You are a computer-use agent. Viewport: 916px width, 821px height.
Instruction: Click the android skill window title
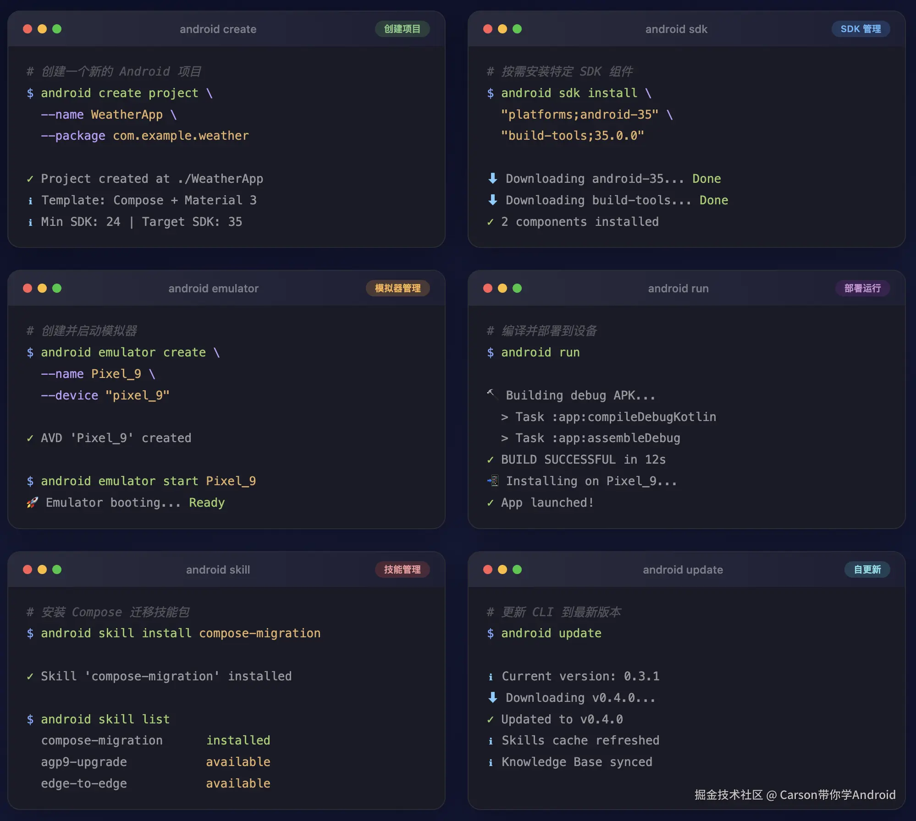(218, 569)
